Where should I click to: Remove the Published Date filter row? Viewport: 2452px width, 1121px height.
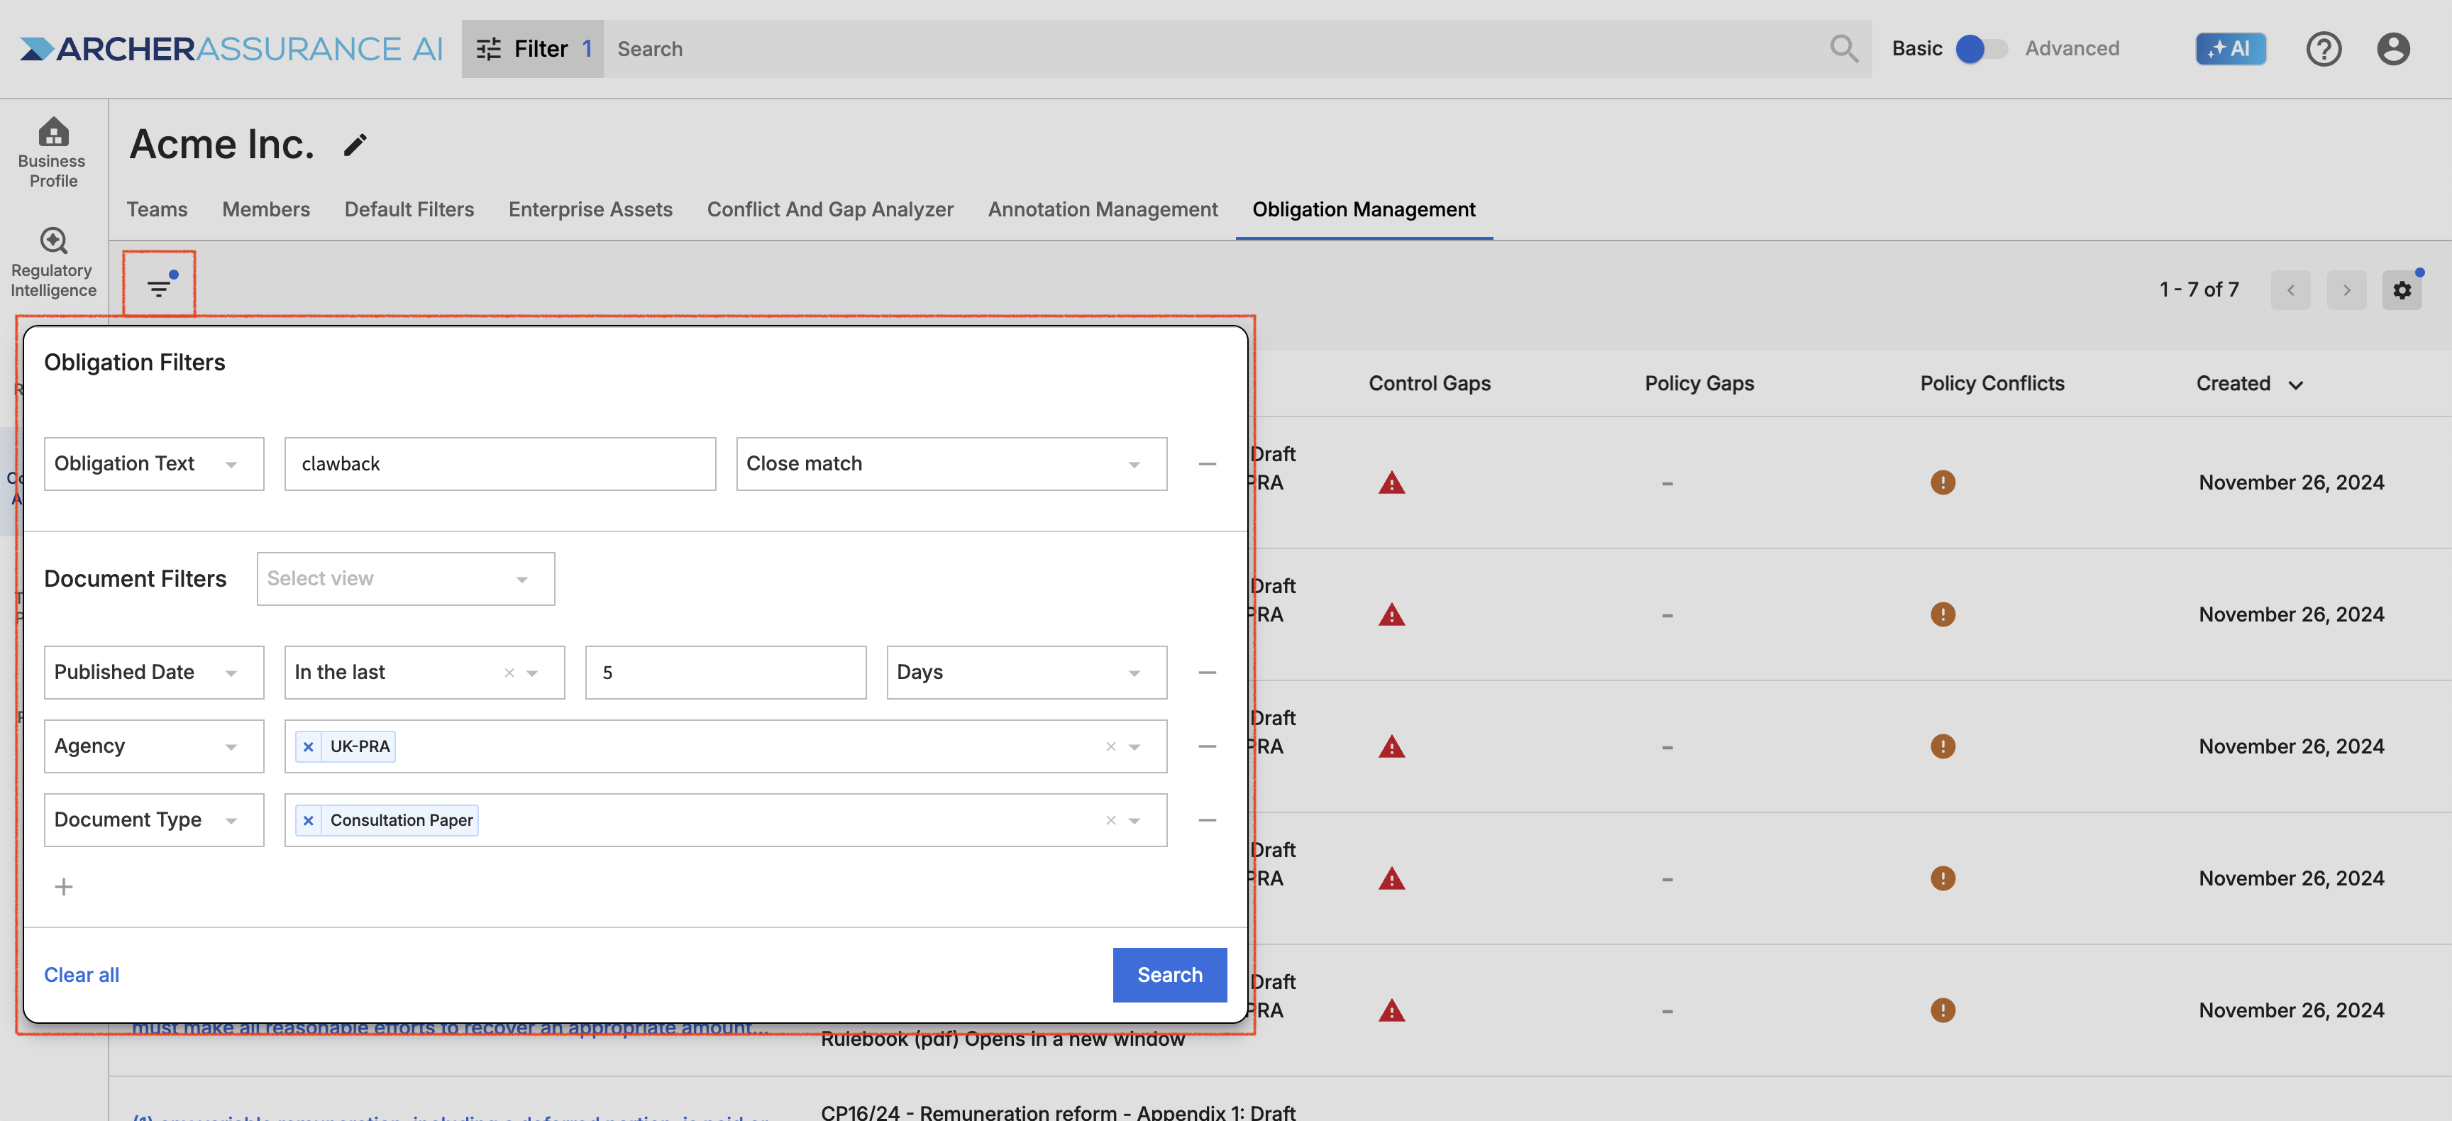tap(1207, 673)
